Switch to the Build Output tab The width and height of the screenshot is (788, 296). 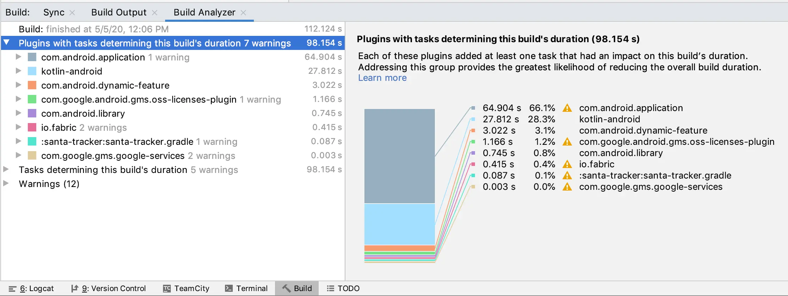click(x=119, y=13)
